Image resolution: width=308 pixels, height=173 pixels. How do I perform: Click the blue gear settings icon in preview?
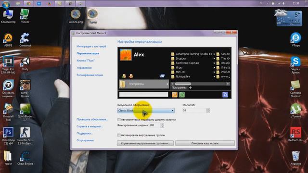pos(225,95)
